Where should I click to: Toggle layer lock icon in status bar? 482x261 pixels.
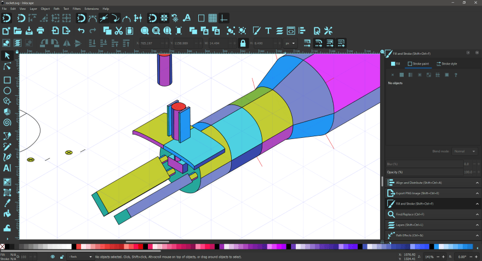[61, 257]
